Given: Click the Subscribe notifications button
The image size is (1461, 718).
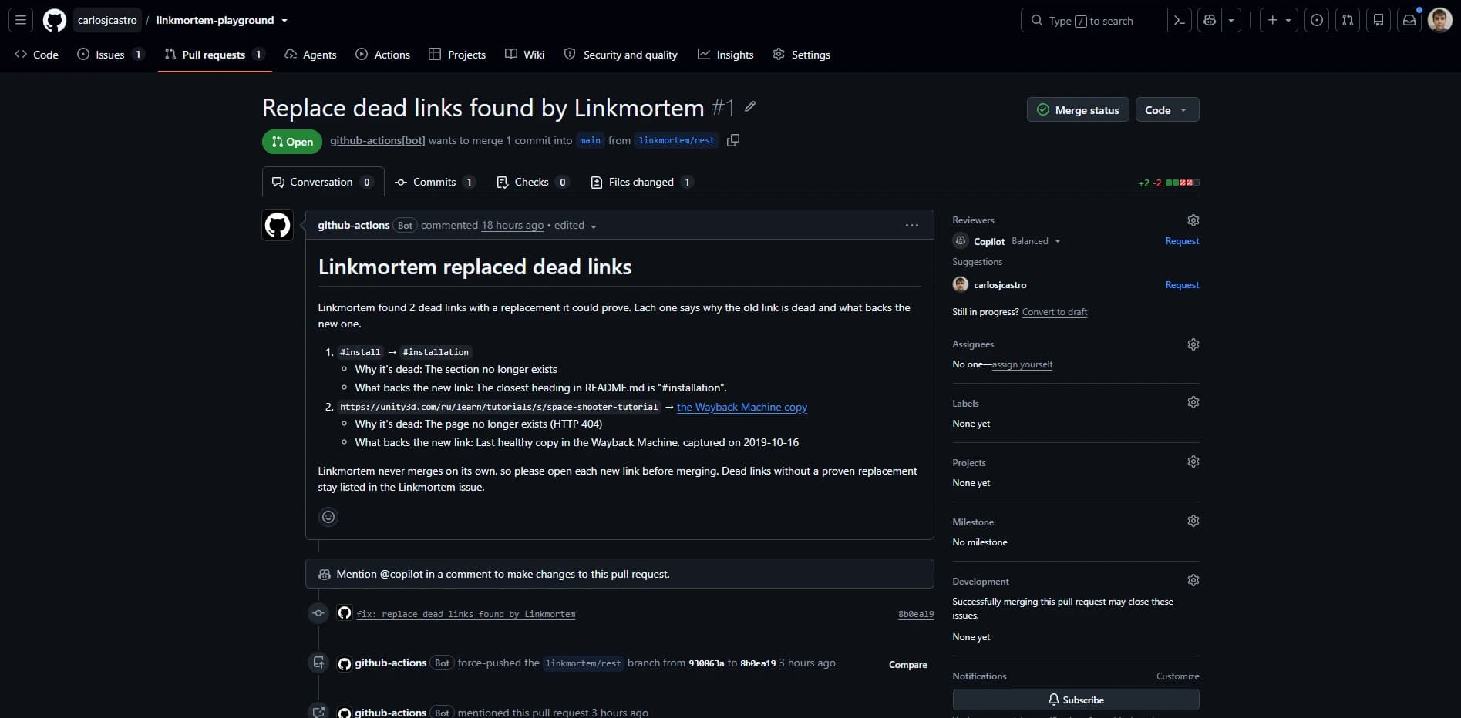Looking at the screenshot, I should tap(1076, 700).
